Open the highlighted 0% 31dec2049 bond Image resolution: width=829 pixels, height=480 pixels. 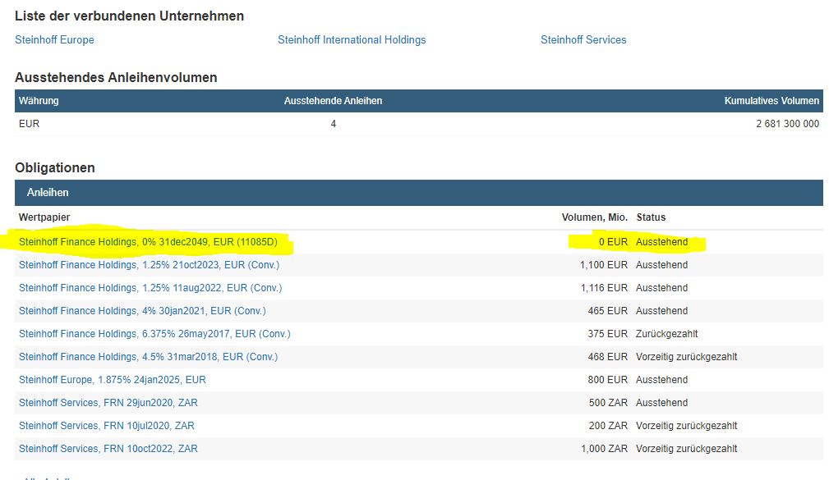click(x=148, y=242)
